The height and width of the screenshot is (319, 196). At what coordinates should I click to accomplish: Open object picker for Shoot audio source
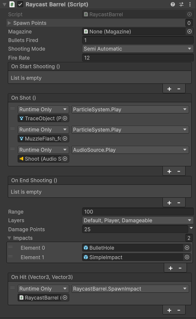tap(65, 159)
